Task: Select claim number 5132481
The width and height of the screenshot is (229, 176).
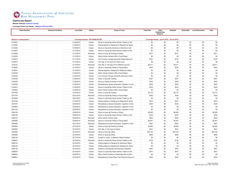Action: [15, 42]
